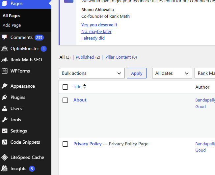
Task: Open the LiteSpeed Cache diamond icon
Action: pyautogui.click(x=5, y=157)
